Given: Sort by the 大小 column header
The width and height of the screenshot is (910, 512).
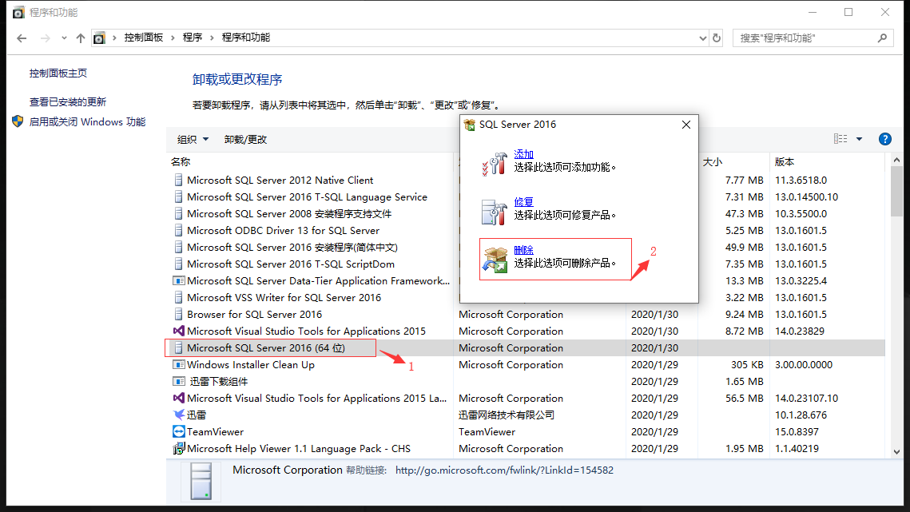Looking at the screenshot, I should point(713,162).
